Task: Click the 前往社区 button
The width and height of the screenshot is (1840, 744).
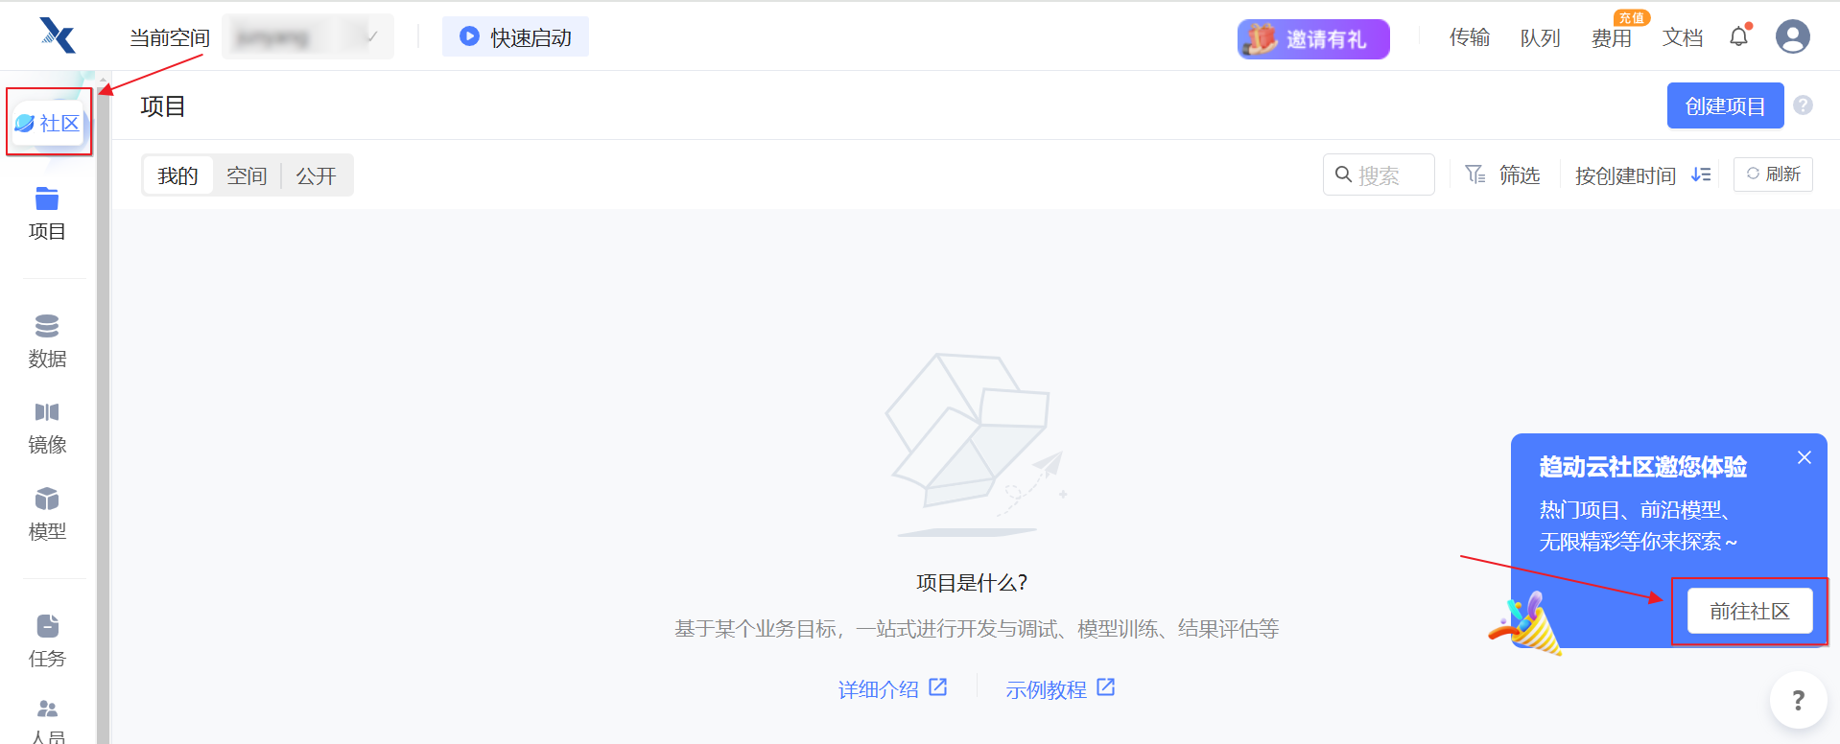Action: pyautogui.click(x=1749, y=611)
